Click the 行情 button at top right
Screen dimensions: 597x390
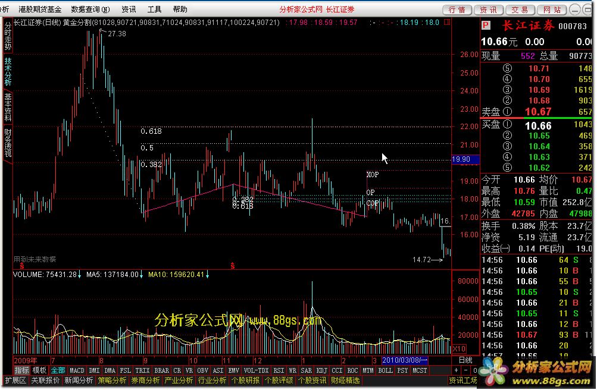click(457, 10)
